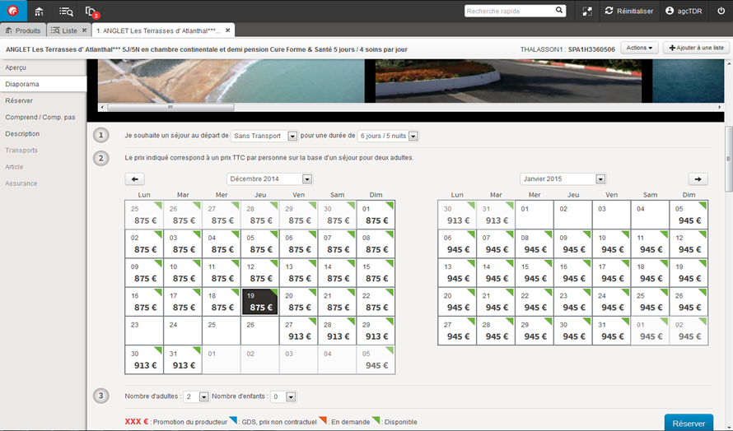Click the blue Réserver button
This screenshot has width=733, height=431.
[x=689, y=423]
